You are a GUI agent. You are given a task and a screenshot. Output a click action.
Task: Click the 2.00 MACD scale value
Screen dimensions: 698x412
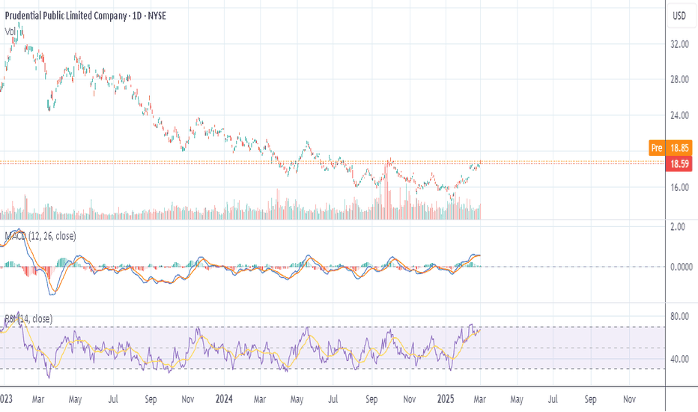[678, 227]
